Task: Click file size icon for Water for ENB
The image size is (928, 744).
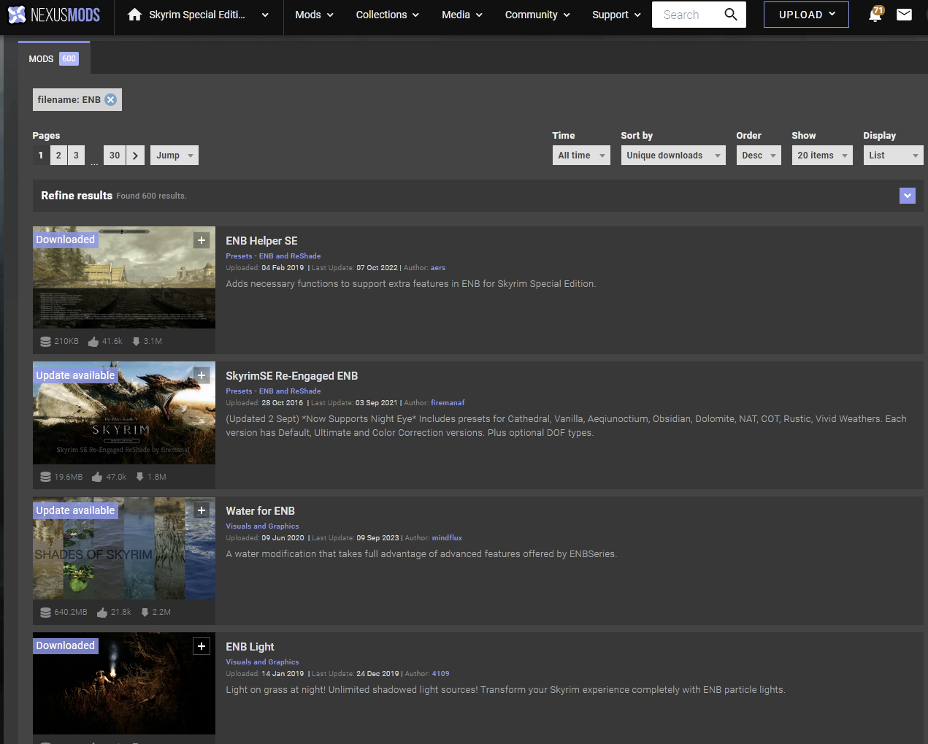Action: click(45, 613)
